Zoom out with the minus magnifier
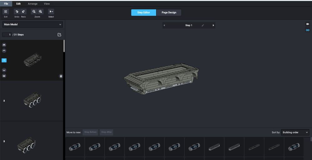The width and height of the screenshot is (312, 160). 34,12
